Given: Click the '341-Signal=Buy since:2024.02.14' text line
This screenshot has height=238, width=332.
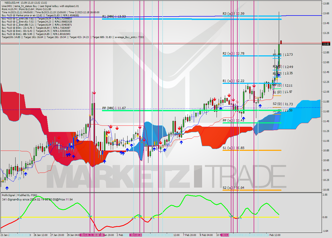Looking at the screenshot, I should coord(37,199).
